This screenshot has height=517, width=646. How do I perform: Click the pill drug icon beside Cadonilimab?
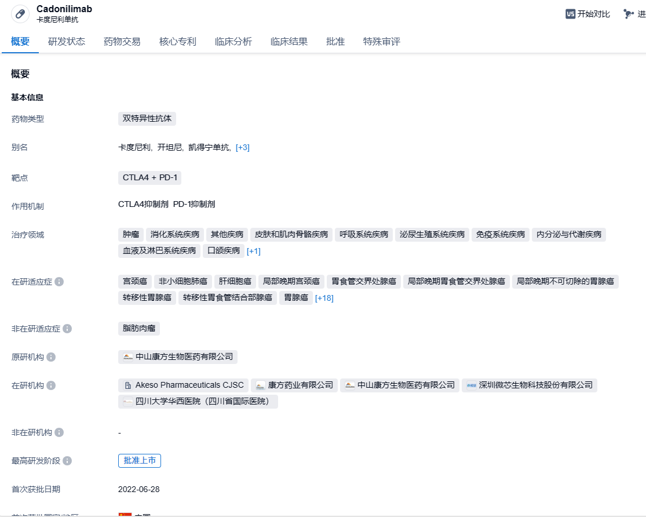tap(20, 14)
